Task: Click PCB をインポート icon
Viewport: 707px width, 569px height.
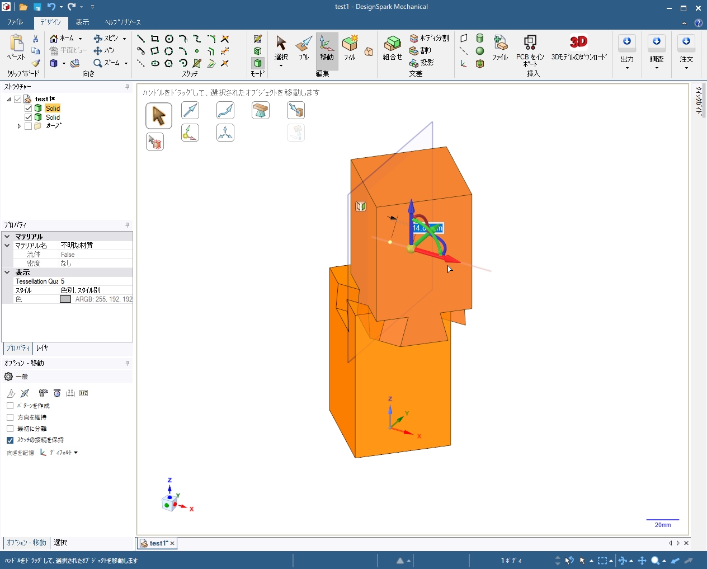Action: [x=530, y=47]
